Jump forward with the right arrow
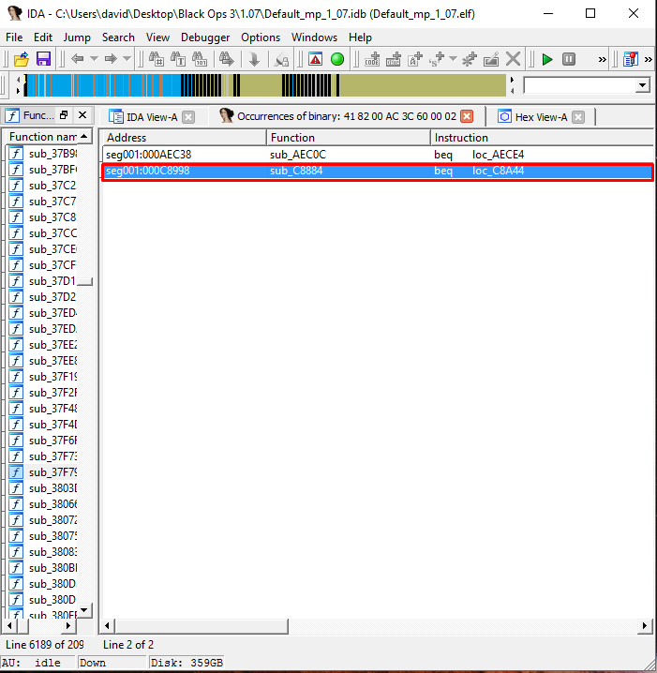657x673 pixels. coord(111,58)
